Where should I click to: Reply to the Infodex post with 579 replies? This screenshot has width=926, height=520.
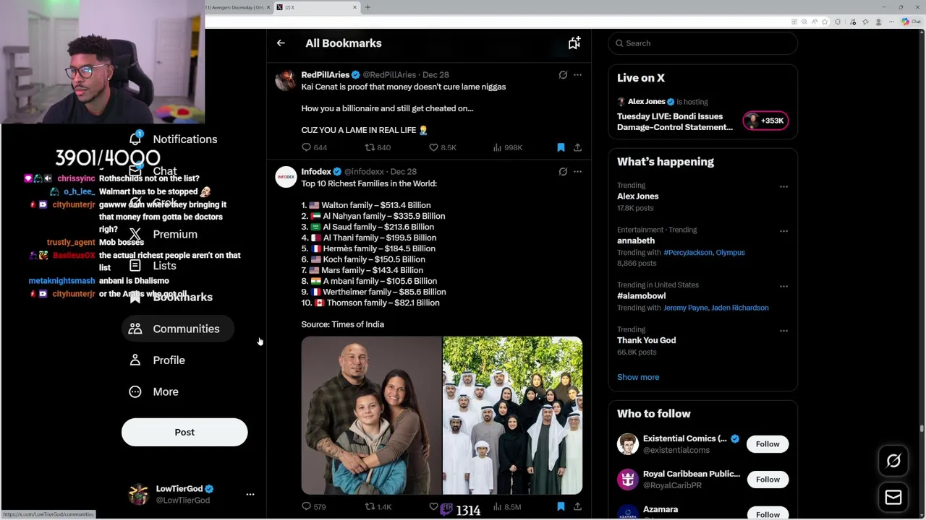(314, 507)
